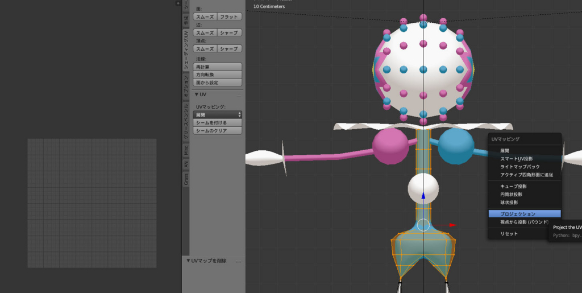
Task: Switch to the 作成 tool shelf tab
Action: [186, 19]
